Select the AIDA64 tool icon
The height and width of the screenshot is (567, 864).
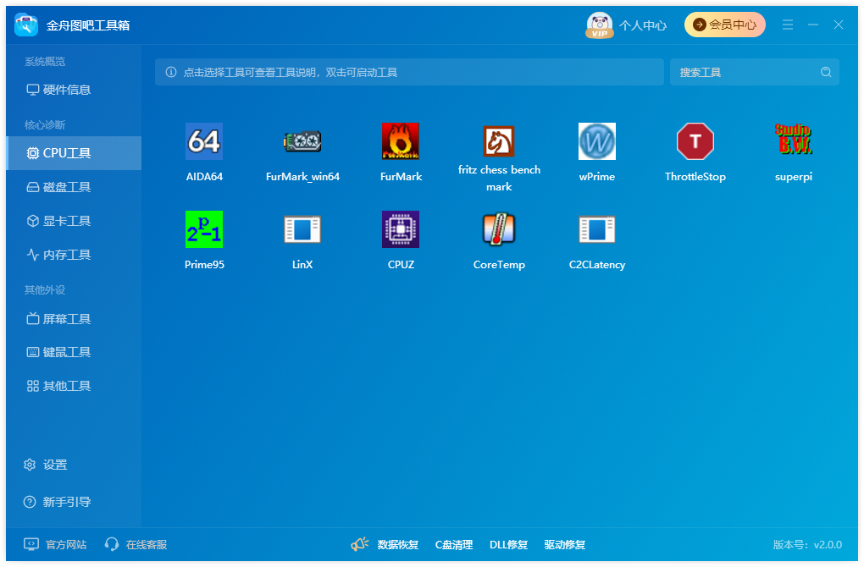[204, 141]
